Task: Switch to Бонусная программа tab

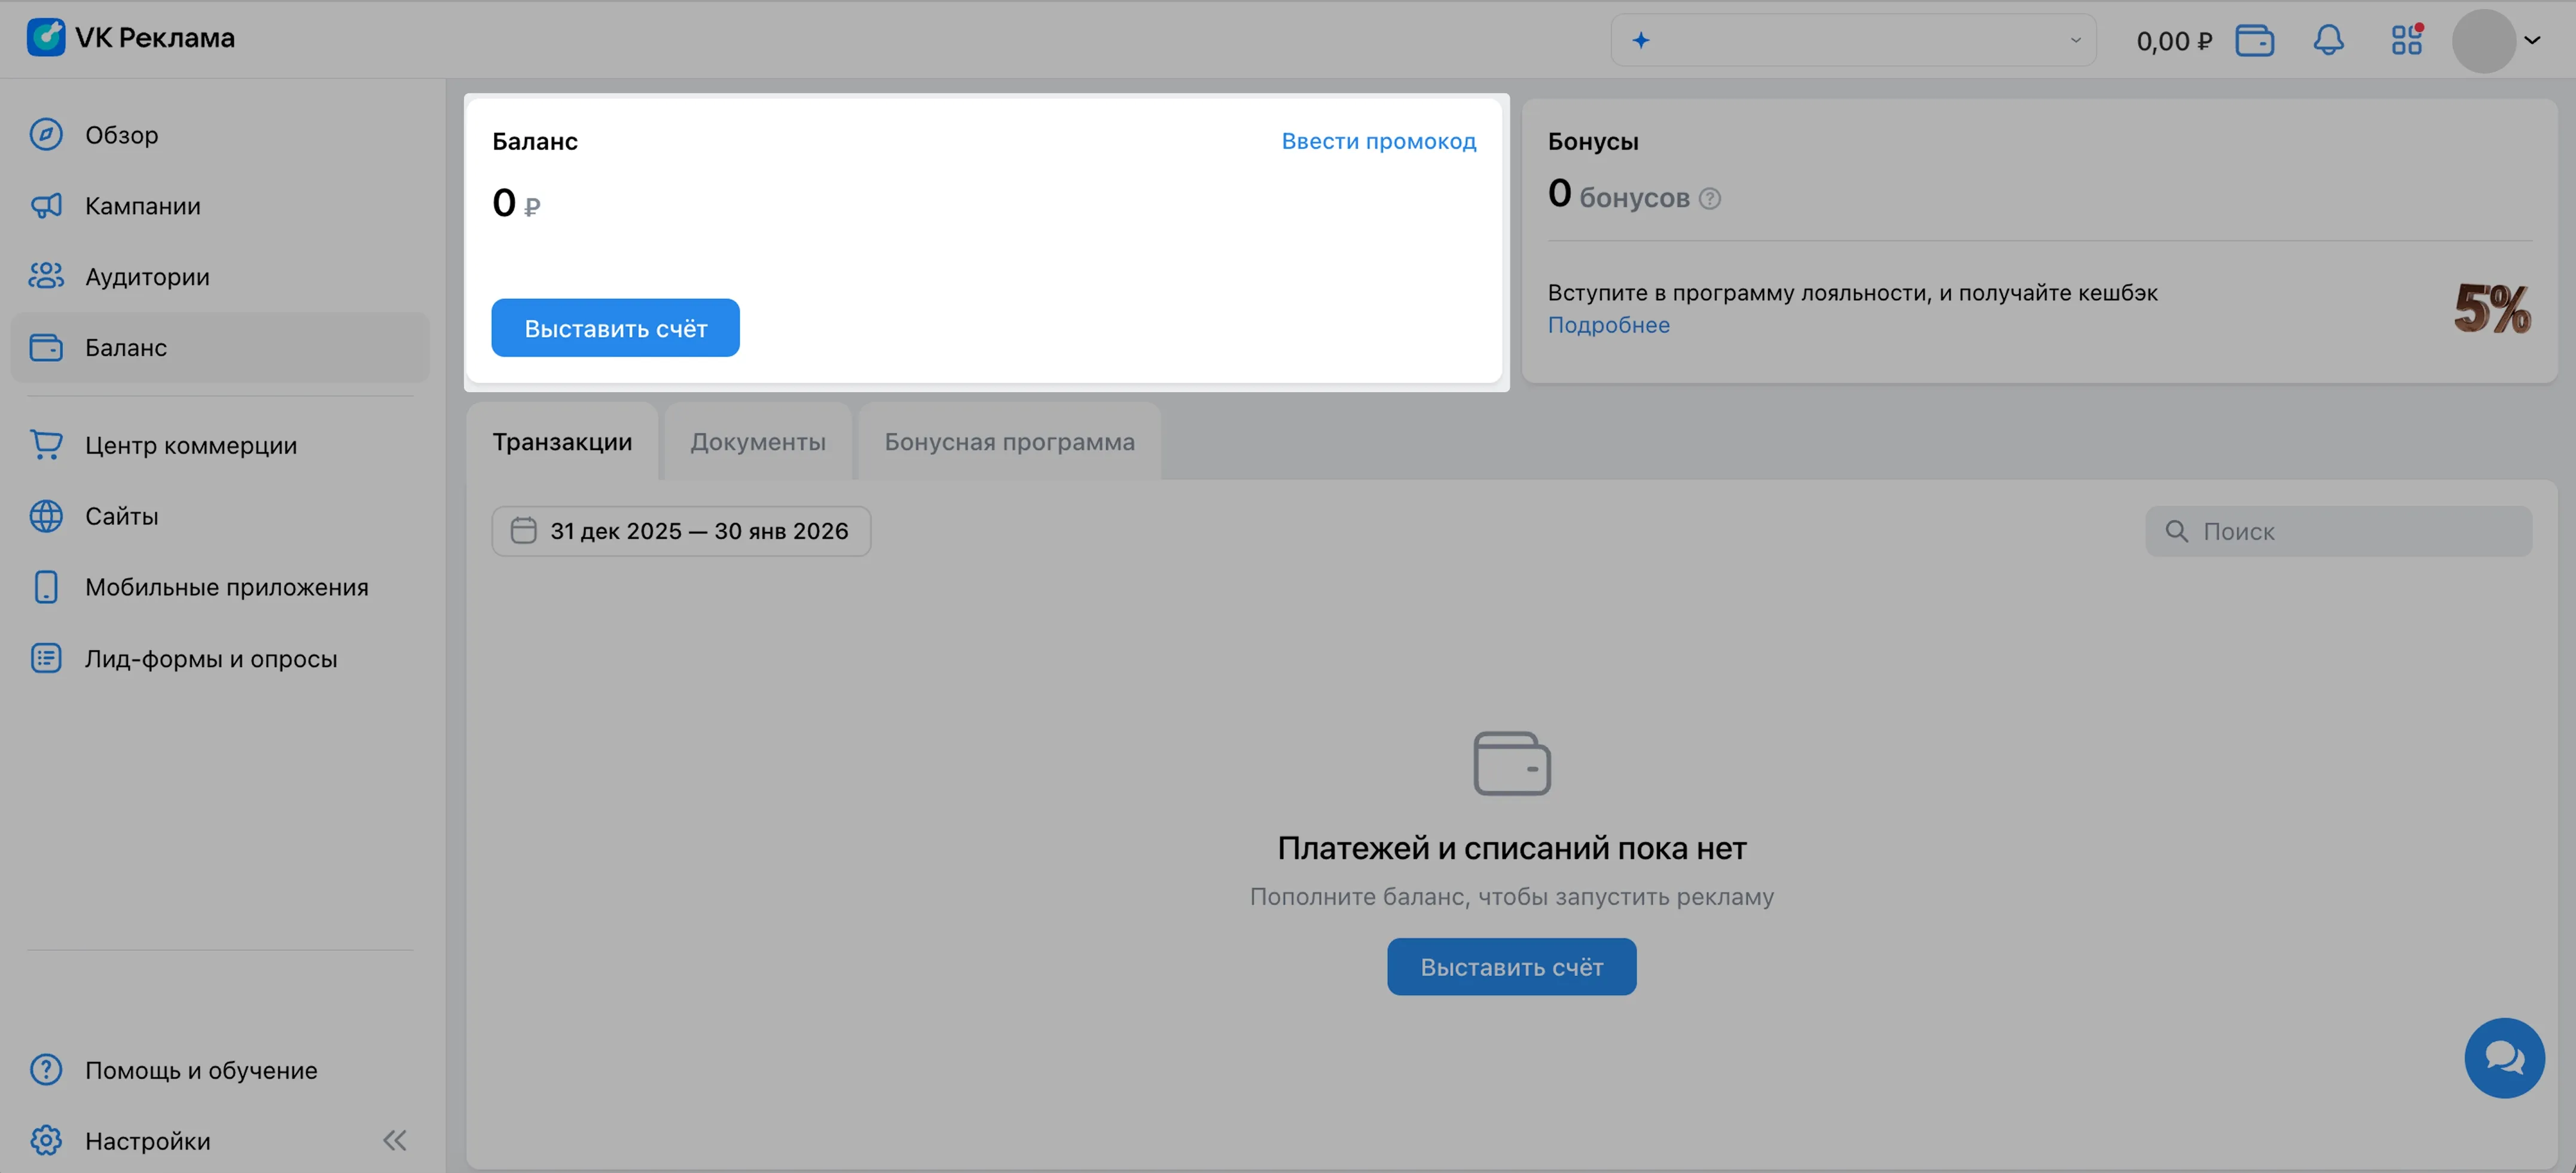Action: coord(1009,442)
